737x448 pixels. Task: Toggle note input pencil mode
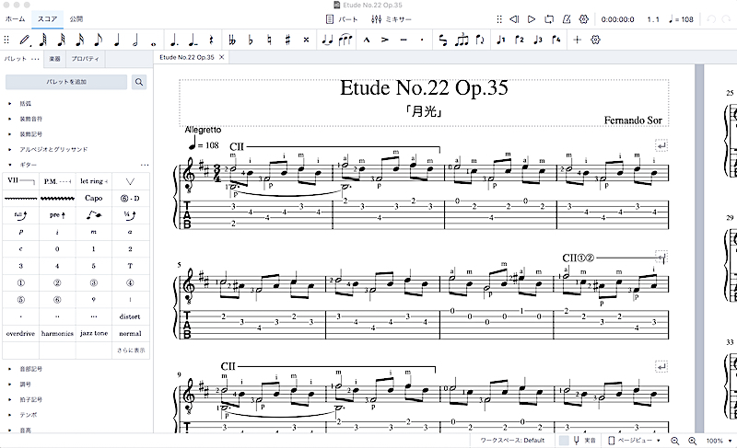click(x=25, y=40)
